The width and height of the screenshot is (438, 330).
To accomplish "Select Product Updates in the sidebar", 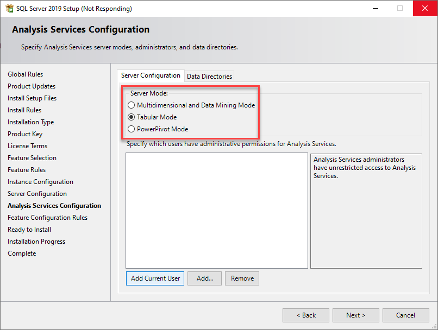I will coord(31,86).
